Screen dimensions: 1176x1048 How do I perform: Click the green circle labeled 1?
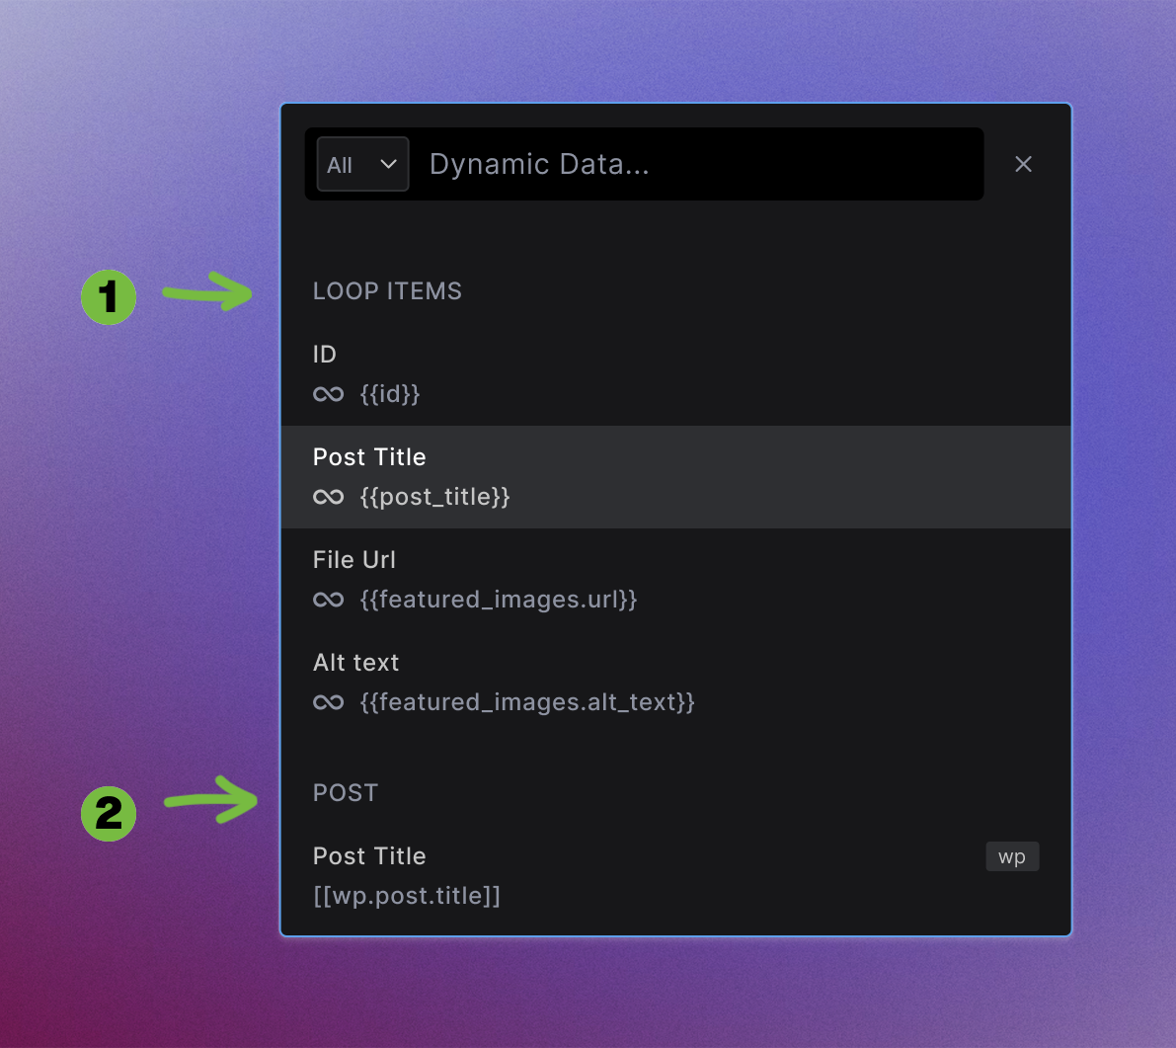[x=109, y=297]
